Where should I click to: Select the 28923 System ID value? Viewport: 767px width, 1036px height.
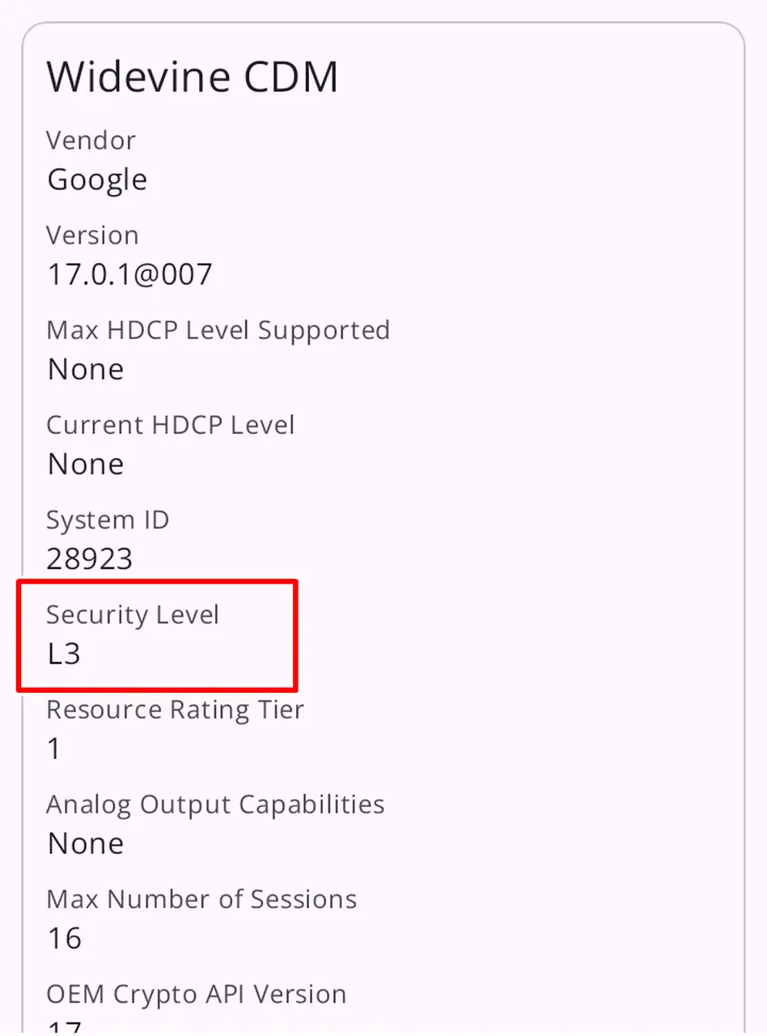pos(90,559)
